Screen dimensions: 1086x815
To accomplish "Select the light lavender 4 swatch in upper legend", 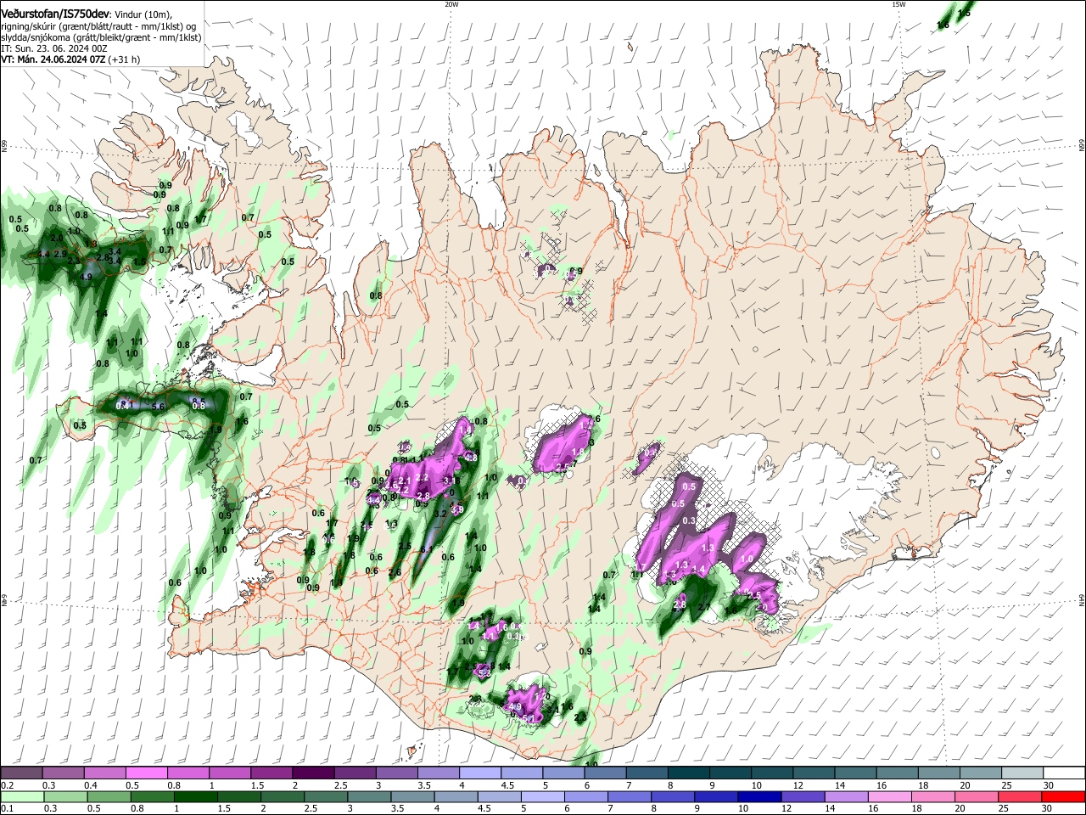I will tap(479, 773).
